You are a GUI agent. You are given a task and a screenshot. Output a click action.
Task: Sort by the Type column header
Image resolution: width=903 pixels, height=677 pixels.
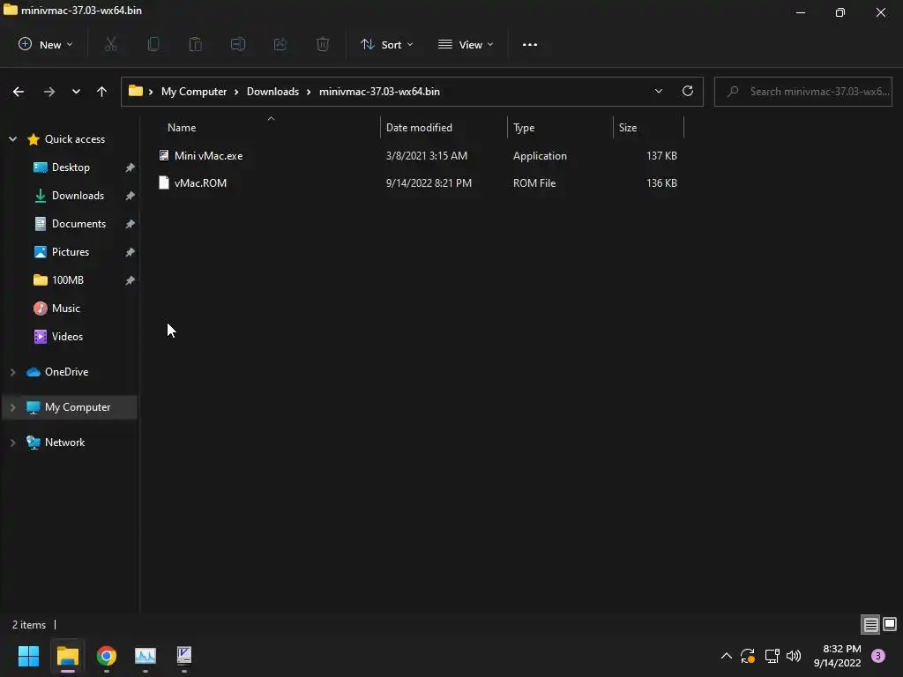pyautogui.click(x=524, y=128)
